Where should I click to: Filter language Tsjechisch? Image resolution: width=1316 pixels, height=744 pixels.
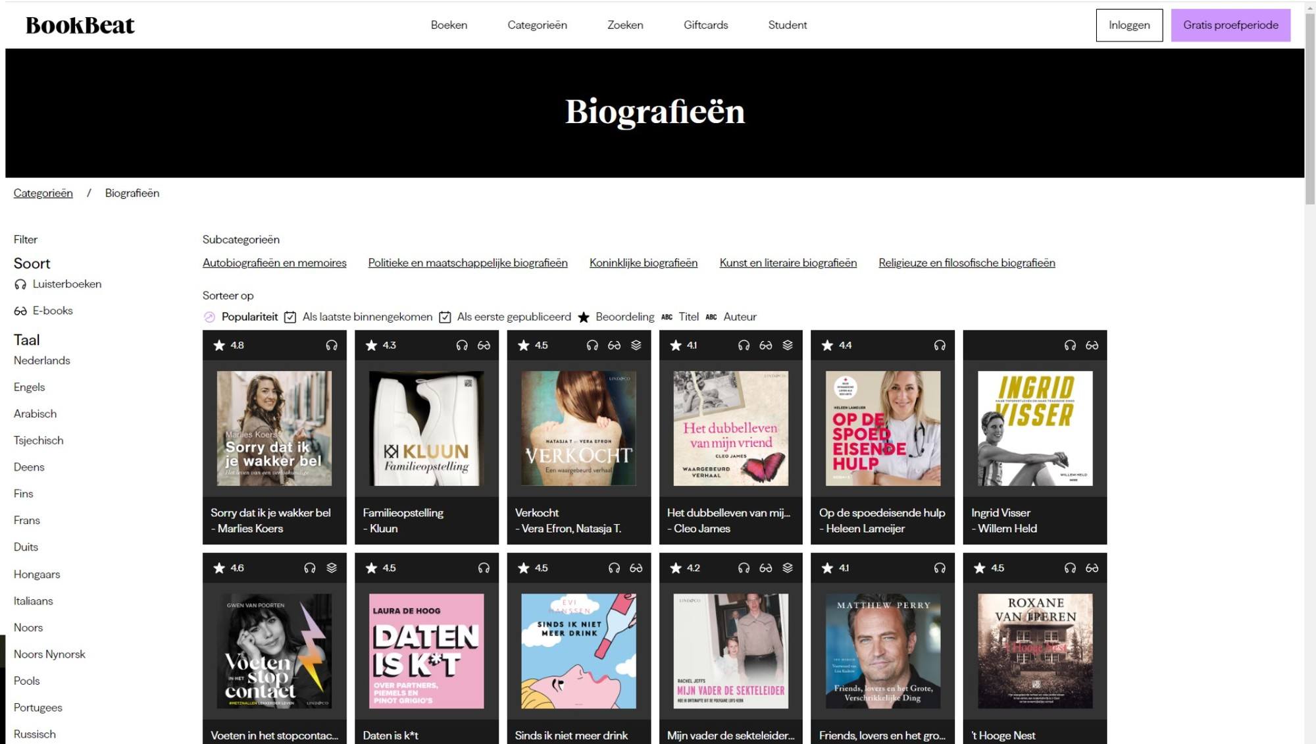click(x=38, y=440)
